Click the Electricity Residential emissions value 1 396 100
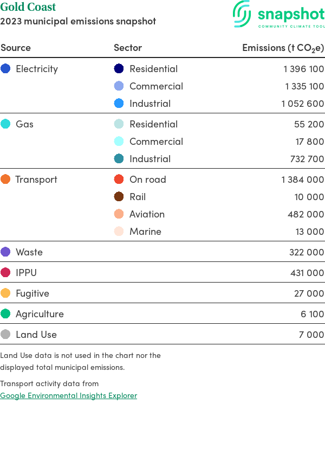This screenshot has width=325, height=461. click(x=303, y=69)
